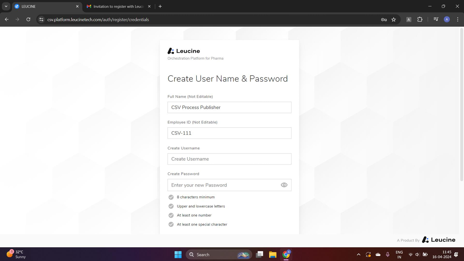Open the Chrome three-dot menu
This screenshot has width=464, height=261.
coord(457,20)
